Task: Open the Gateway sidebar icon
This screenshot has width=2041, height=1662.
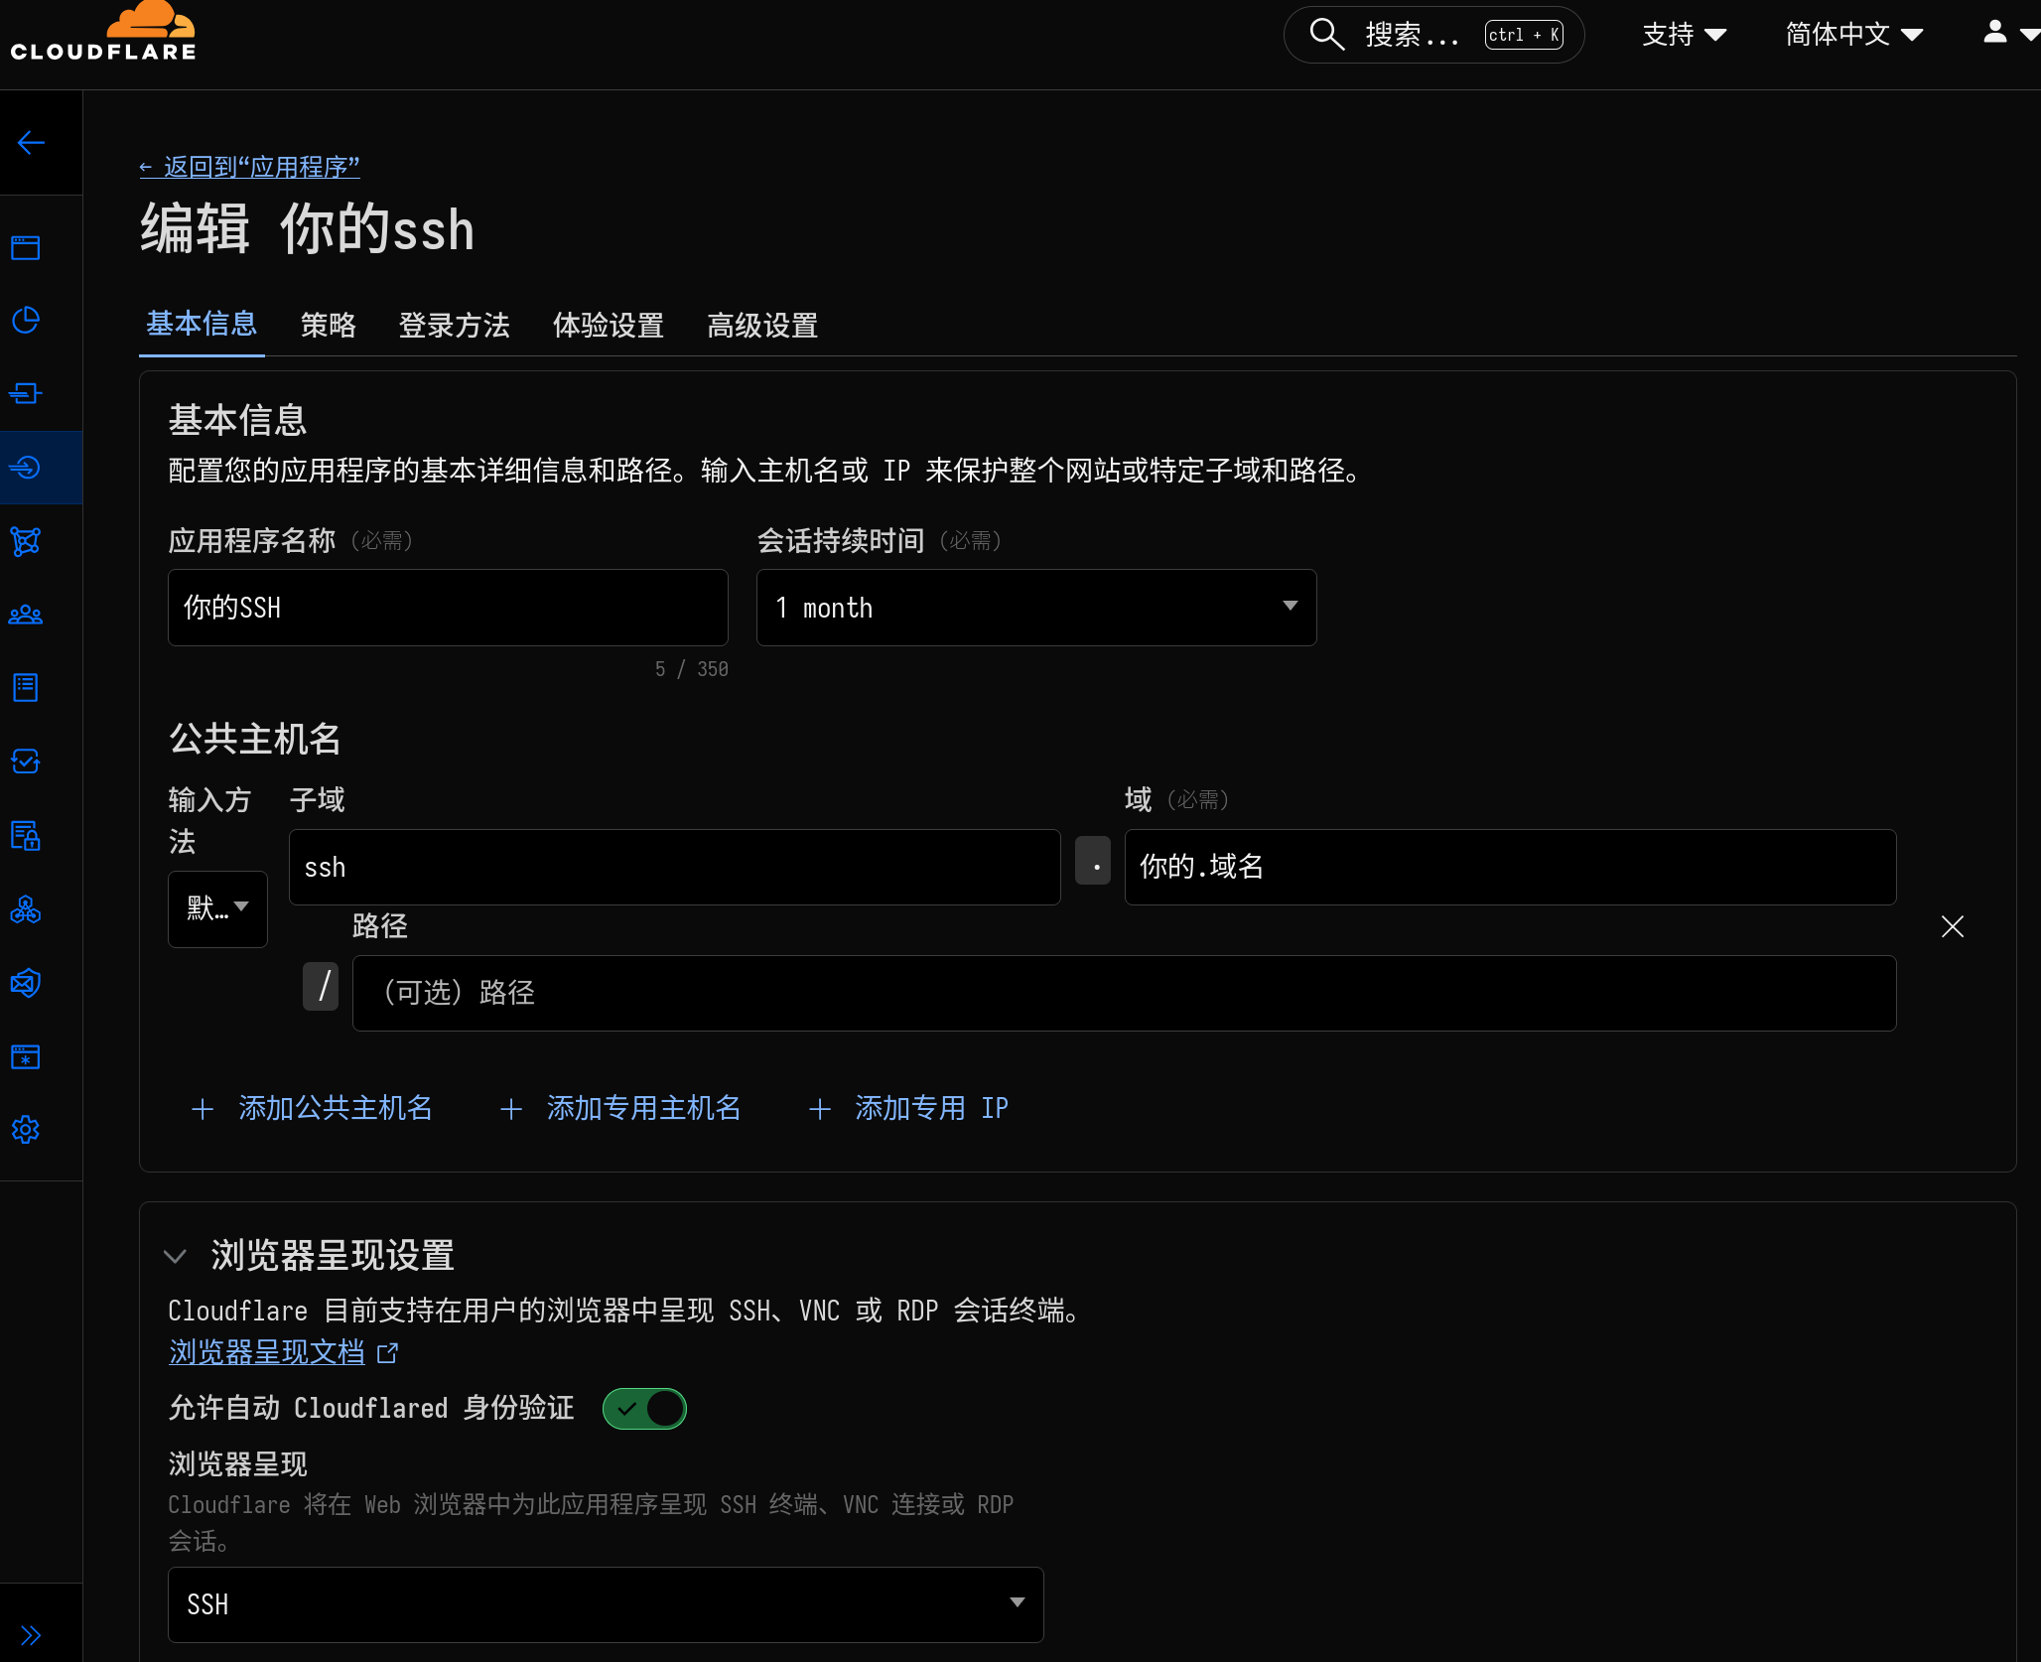Action: tap(26, 393)
